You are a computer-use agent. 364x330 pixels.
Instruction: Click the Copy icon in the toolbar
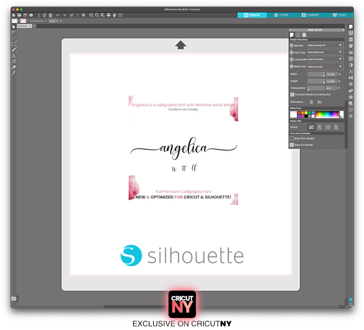point(44,15)
